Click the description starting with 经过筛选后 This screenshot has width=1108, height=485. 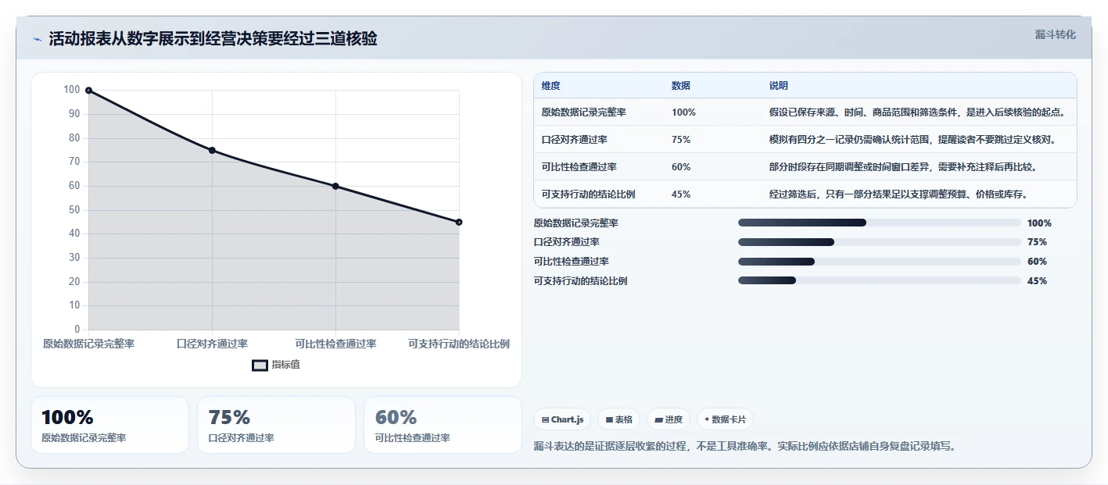coord(898,194)
